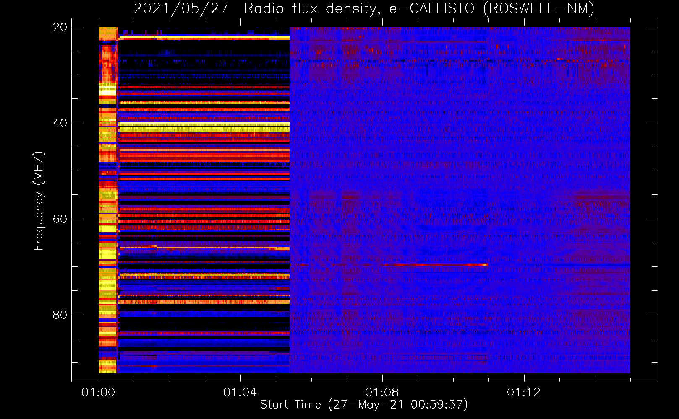Viewport: 679px width, 419px height.
Task: Click the 40 frequency tick label
Action: point(60,123)
